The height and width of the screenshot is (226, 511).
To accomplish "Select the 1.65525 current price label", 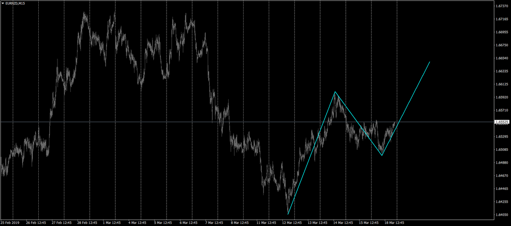I will 501,122.
